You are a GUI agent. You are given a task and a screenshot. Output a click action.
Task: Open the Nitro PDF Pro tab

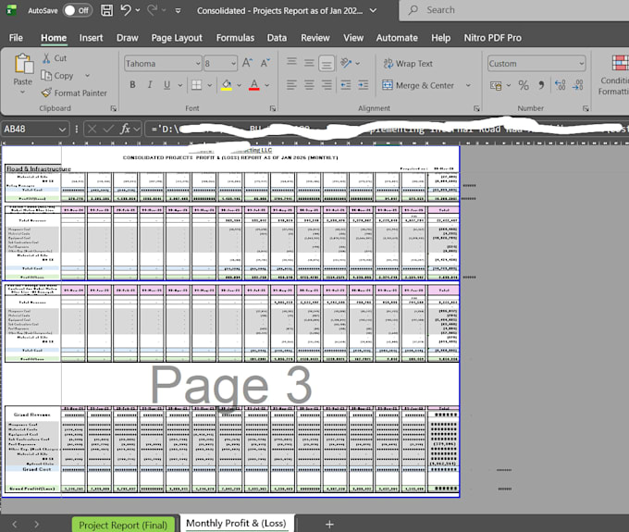493,38
